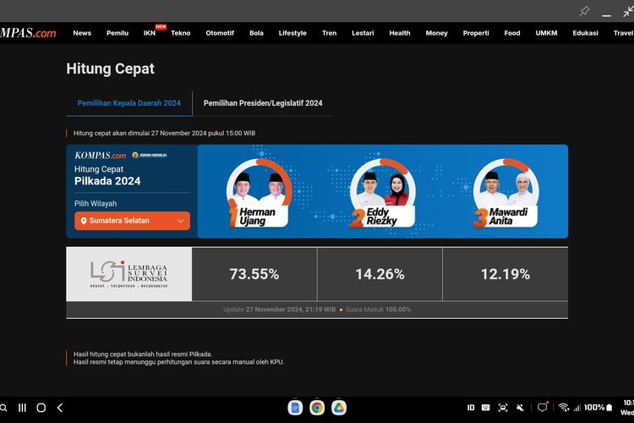This screenshot has width=634, height=423.
Task: Open the recent apps button
Action: (22, 408)
